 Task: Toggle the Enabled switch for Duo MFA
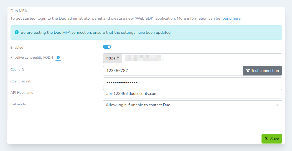click(x=107, y=47)
